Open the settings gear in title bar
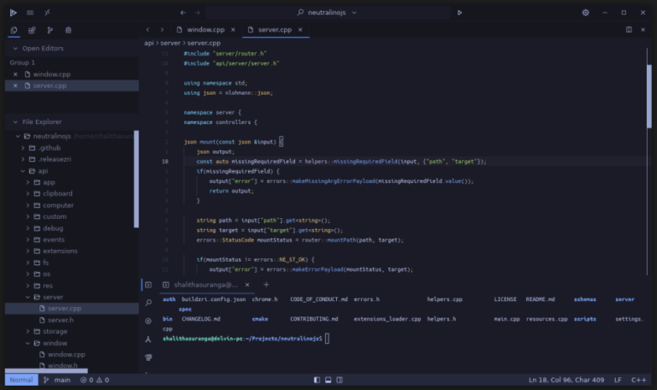The width and height of the screenshot is (657, 390). [585, 13]
